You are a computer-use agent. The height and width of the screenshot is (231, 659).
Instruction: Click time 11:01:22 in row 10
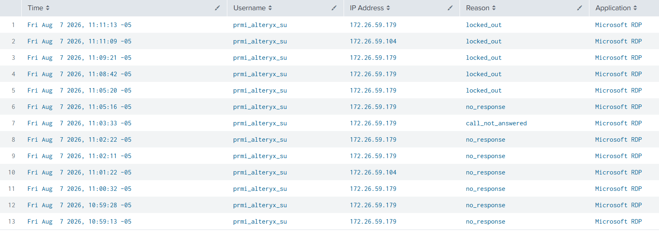pyautogui.click(x=79, y=172)
